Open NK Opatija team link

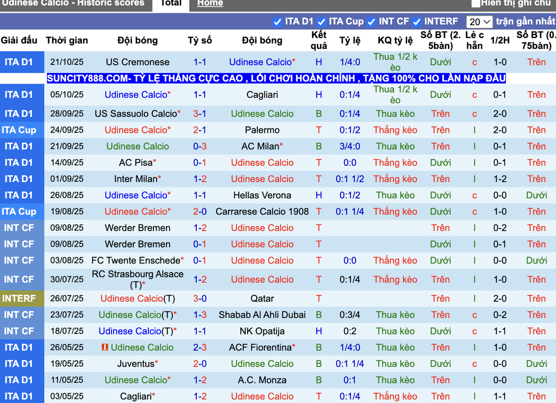(262, 331)
